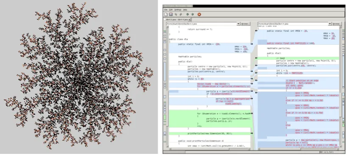Click left pane scrollbar down arrow
The width and height of the screenshot is (348, 156).
pyautogui.click(x=167, y=146)
